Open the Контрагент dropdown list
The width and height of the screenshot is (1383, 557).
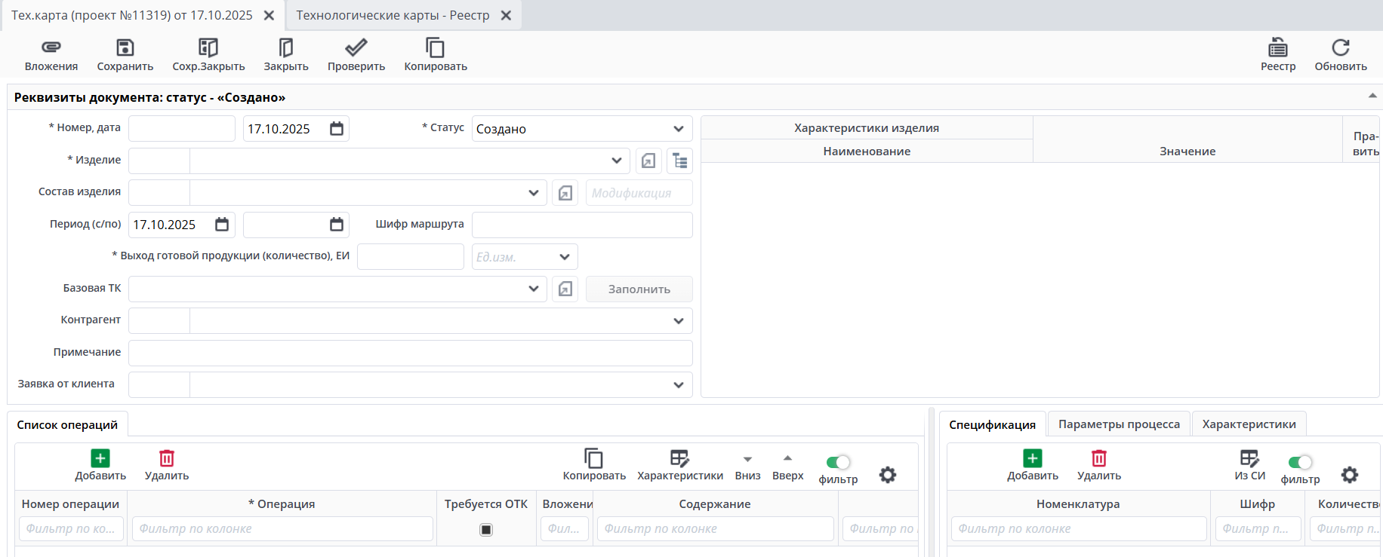pyautogui.click(x=678, y=321)
